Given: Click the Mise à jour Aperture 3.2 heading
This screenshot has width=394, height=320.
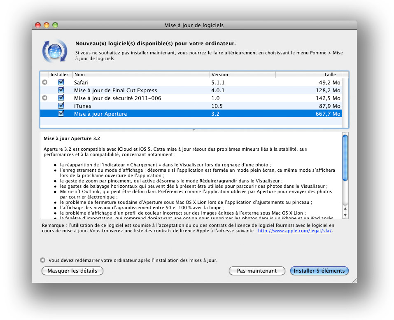Looking at the screenshot, I should tap(72, 138).
